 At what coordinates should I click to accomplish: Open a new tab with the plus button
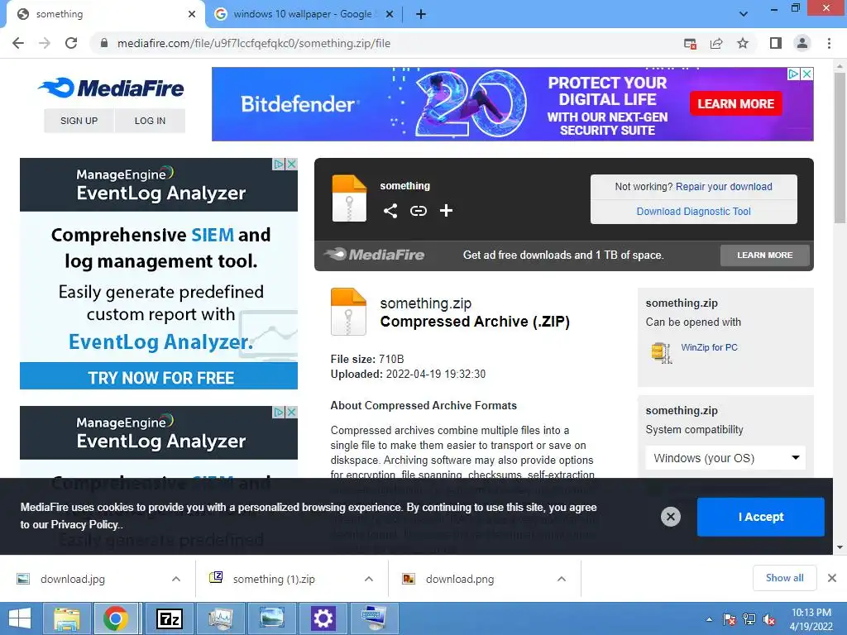tap(421, 15)
